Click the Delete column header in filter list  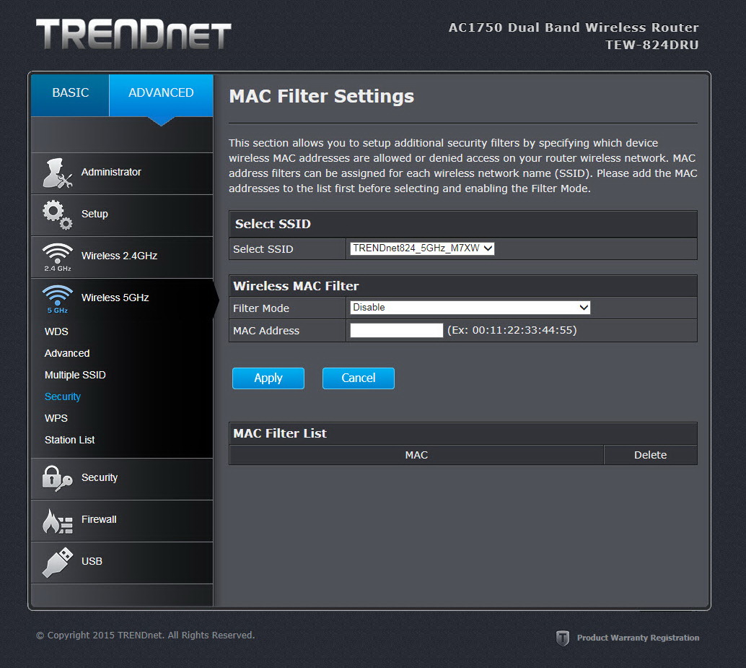tap(650, 455)
